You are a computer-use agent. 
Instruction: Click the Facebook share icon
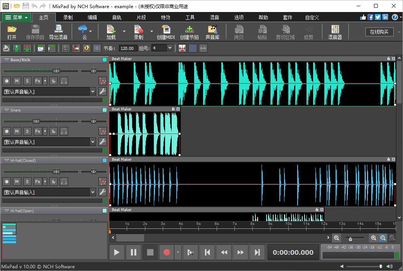(370, 17)
